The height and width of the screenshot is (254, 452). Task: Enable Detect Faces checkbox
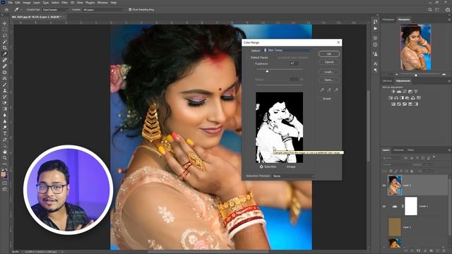click(x=248, y=58)
